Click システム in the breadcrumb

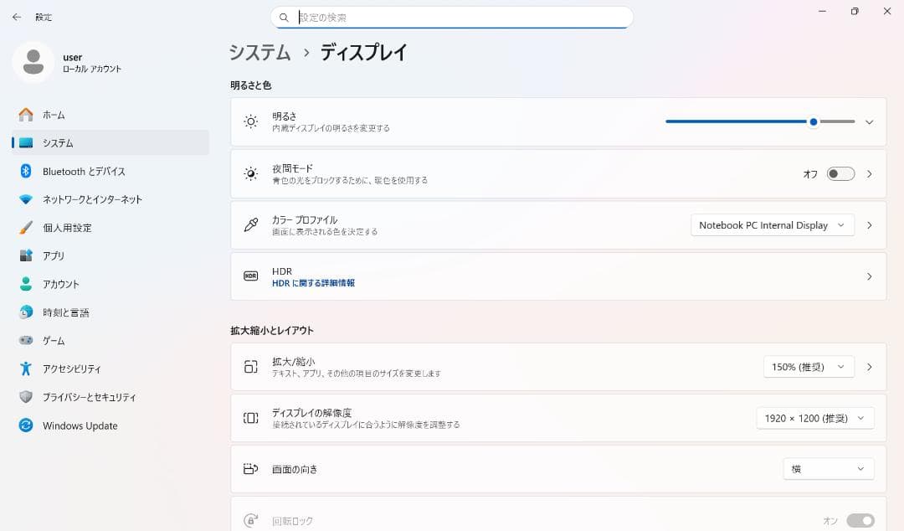pyautogui.click(x=259, y=53)
